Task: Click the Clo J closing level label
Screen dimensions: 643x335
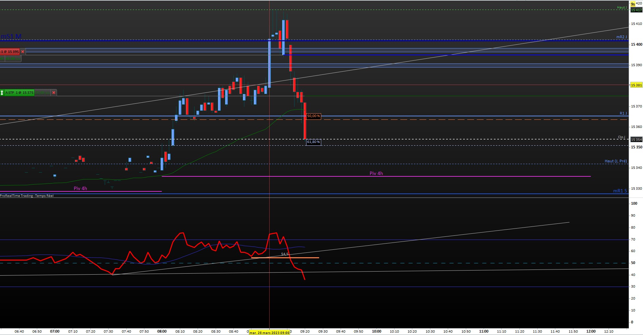Action: pos(621,137)
